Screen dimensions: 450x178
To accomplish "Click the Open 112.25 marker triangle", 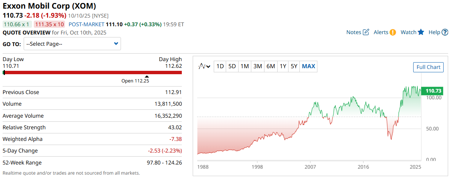I will coord(147,76).
